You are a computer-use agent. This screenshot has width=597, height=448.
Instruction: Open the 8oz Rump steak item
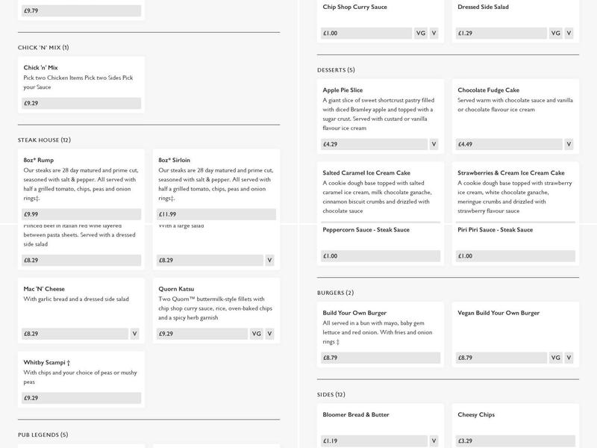click(x=39, y=160)
